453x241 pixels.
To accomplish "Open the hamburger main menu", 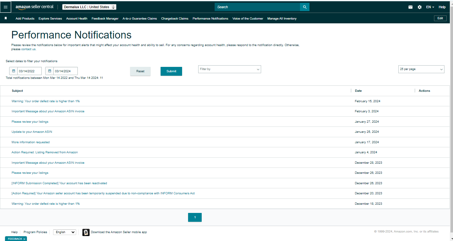I will tap(5, 7).
